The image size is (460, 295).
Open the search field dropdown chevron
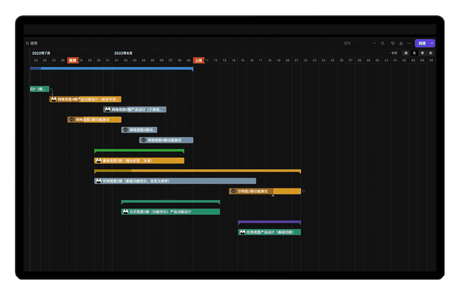(374, 43)
